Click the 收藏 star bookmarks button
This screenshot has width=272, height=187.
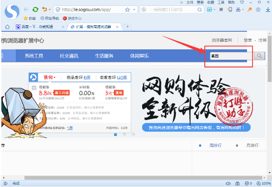pos(30,18)
